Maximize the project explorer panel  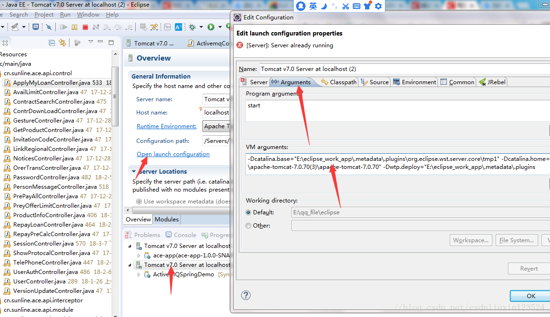click(x=111, y=43)
